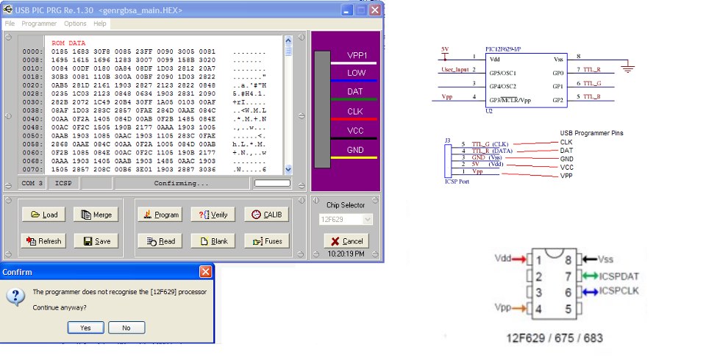Close the Confirm dialog
The image size is (706, 358).
[205, 271]
